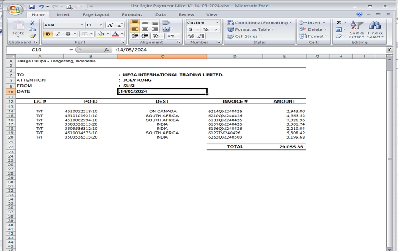This screenshot has width=398, height=251.
Task: Toggle Align Text Right
Action: 155,29
